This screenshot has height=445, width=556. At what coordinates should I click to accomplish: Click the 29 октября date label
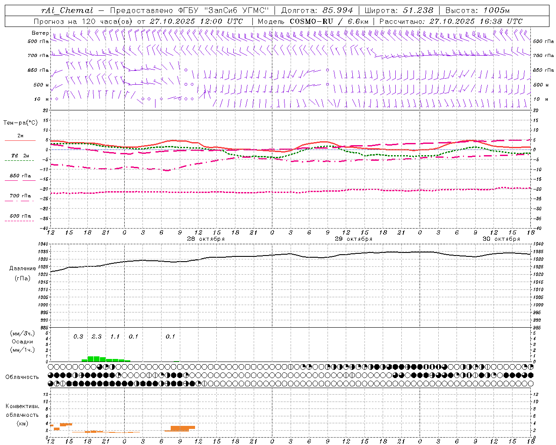(x=354, y=239)
